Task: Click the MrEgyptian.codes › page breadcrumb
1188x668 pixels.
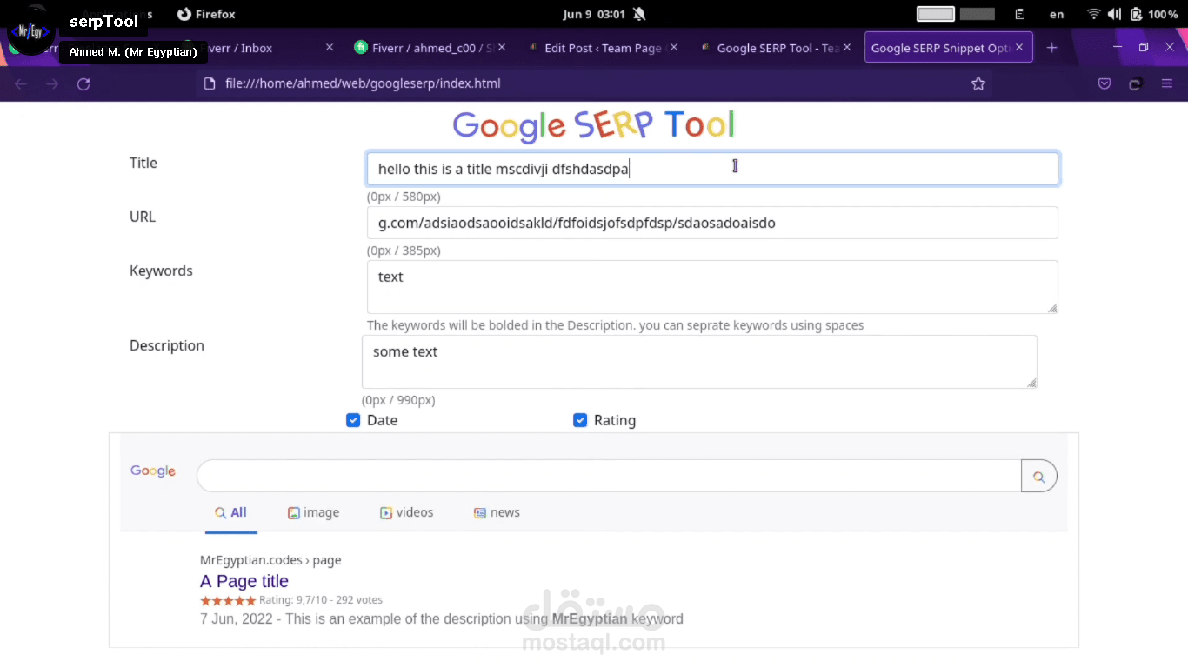Action: tap(270, 560)
